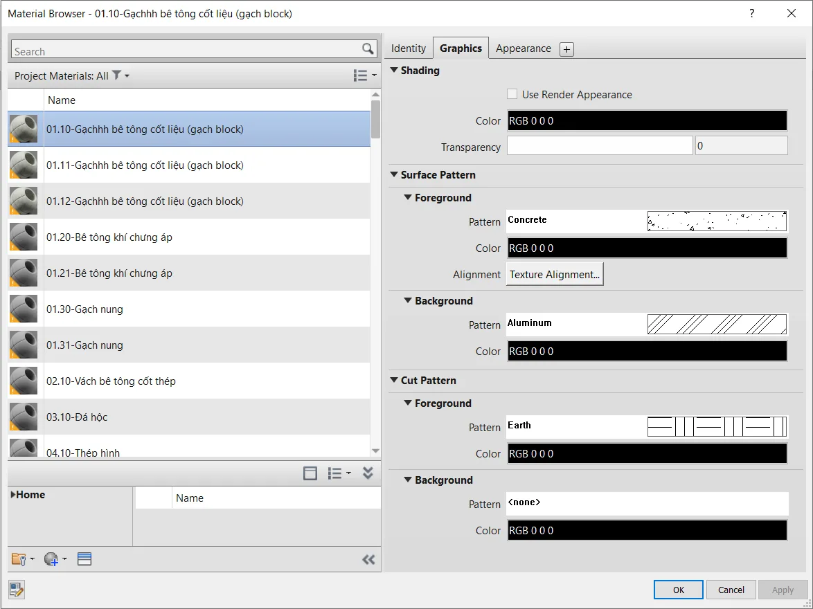Collapse the library panel with double chevron

[x=368, y=473]
